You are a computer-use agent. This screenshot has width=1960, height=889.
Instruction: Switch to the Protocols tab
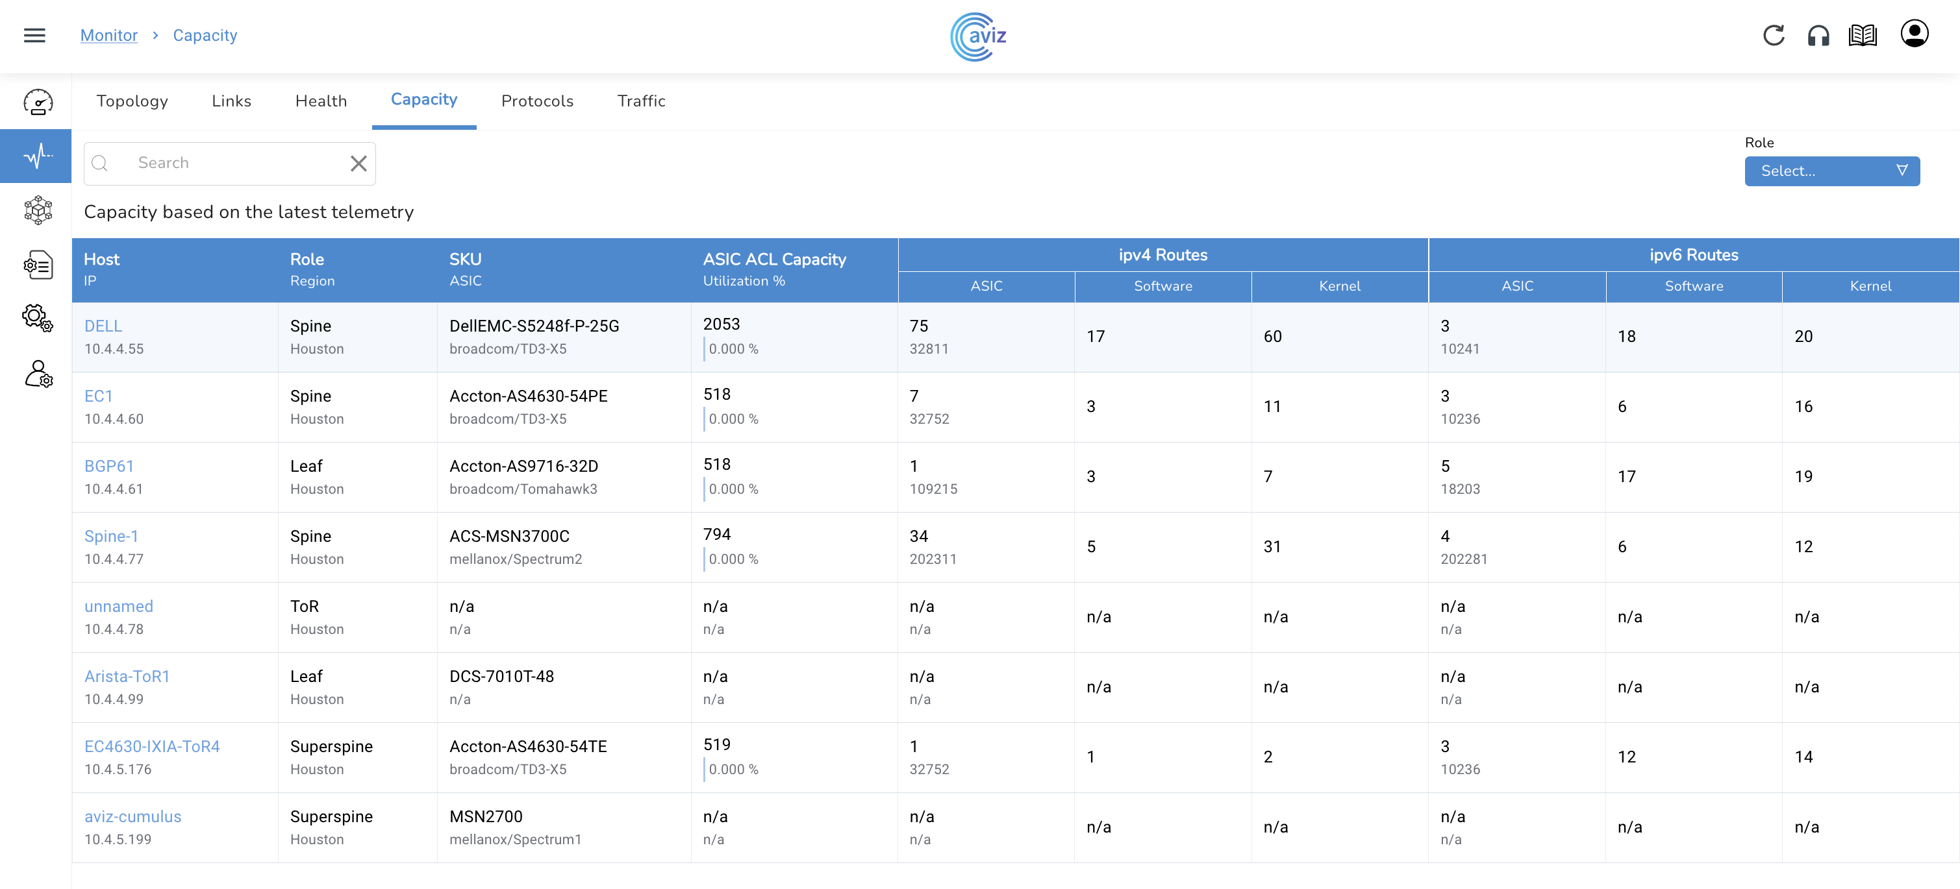coord(536,101)
